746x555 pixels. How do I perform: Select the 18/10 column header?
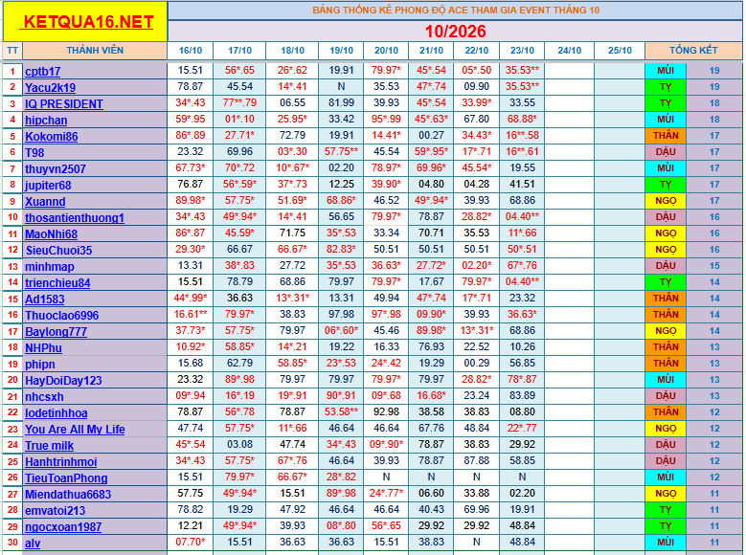292,51
